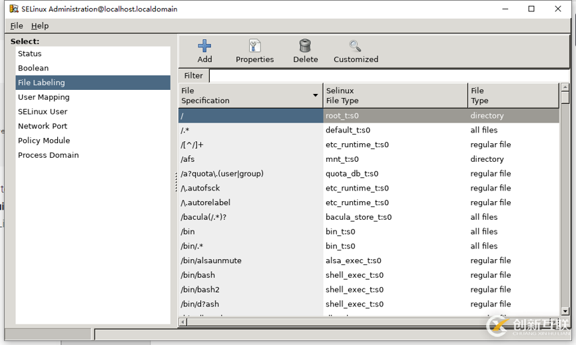
Task: Select File Labeling in the sidebar
Action: (x=93, y=83)
